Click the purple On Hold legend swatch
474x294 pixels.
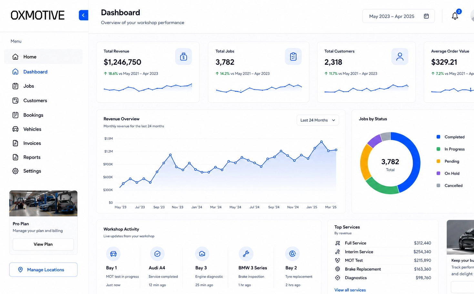click(438, 173)
